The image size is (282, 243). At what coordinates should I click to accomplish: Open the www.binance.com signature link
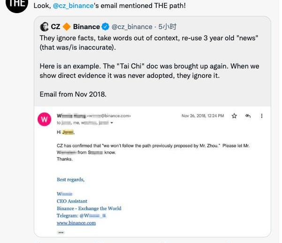pos(76,223)
